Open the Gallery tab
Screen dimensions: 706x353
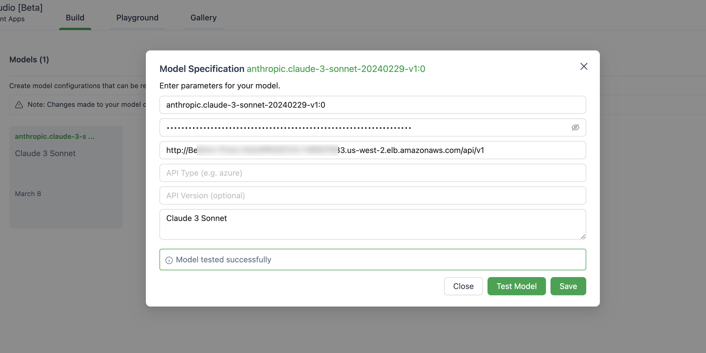tap(203, 18)
